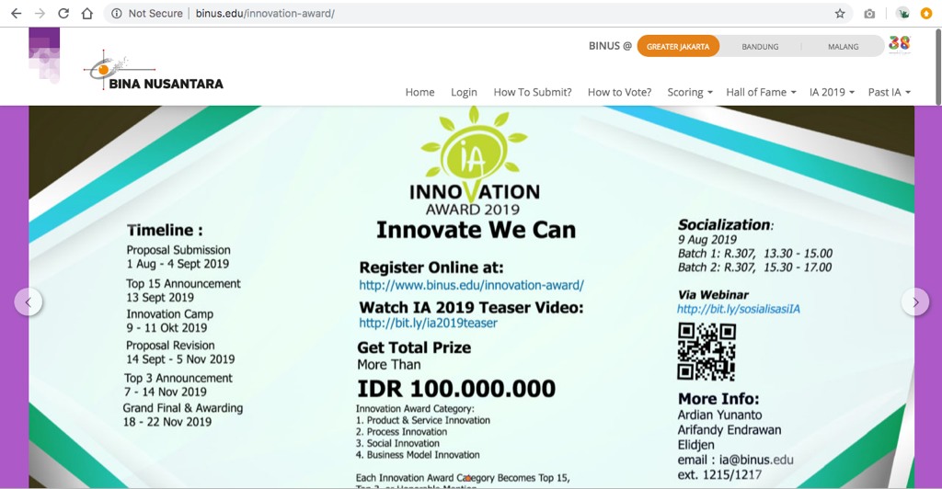Select the Greater Jakarta campus toggle
The width and height of the screenshot is (942, 489).
[x=678, y=46]
